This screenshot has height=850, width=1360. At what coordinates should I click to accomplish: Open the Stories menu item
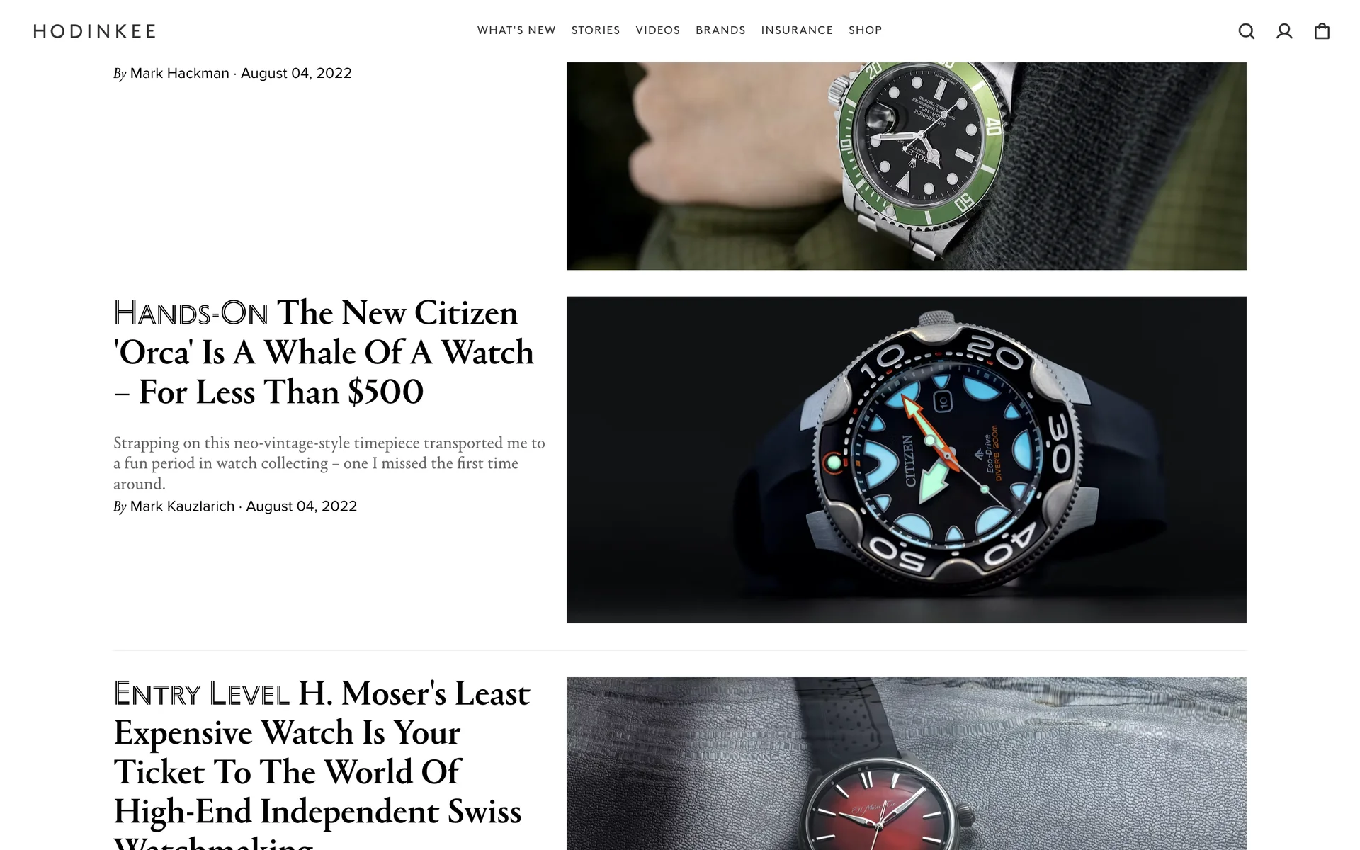[596, 30]
